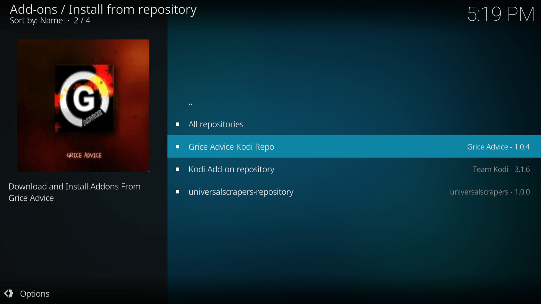Click "Download and Install Addons From Grice Advice" description
The height and width of the screenshot is (304, 541).
click(x=74, y=192)
